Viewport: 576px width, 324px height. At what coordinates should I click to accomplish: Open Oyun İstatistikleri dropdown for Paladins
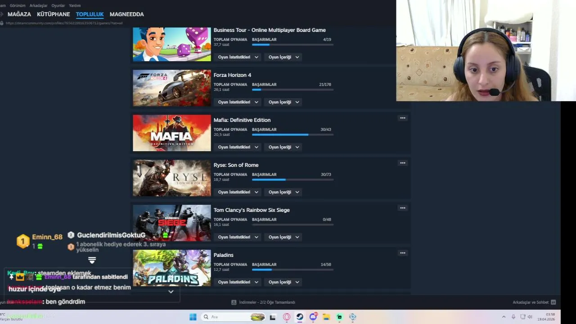(x=238, y=282)
